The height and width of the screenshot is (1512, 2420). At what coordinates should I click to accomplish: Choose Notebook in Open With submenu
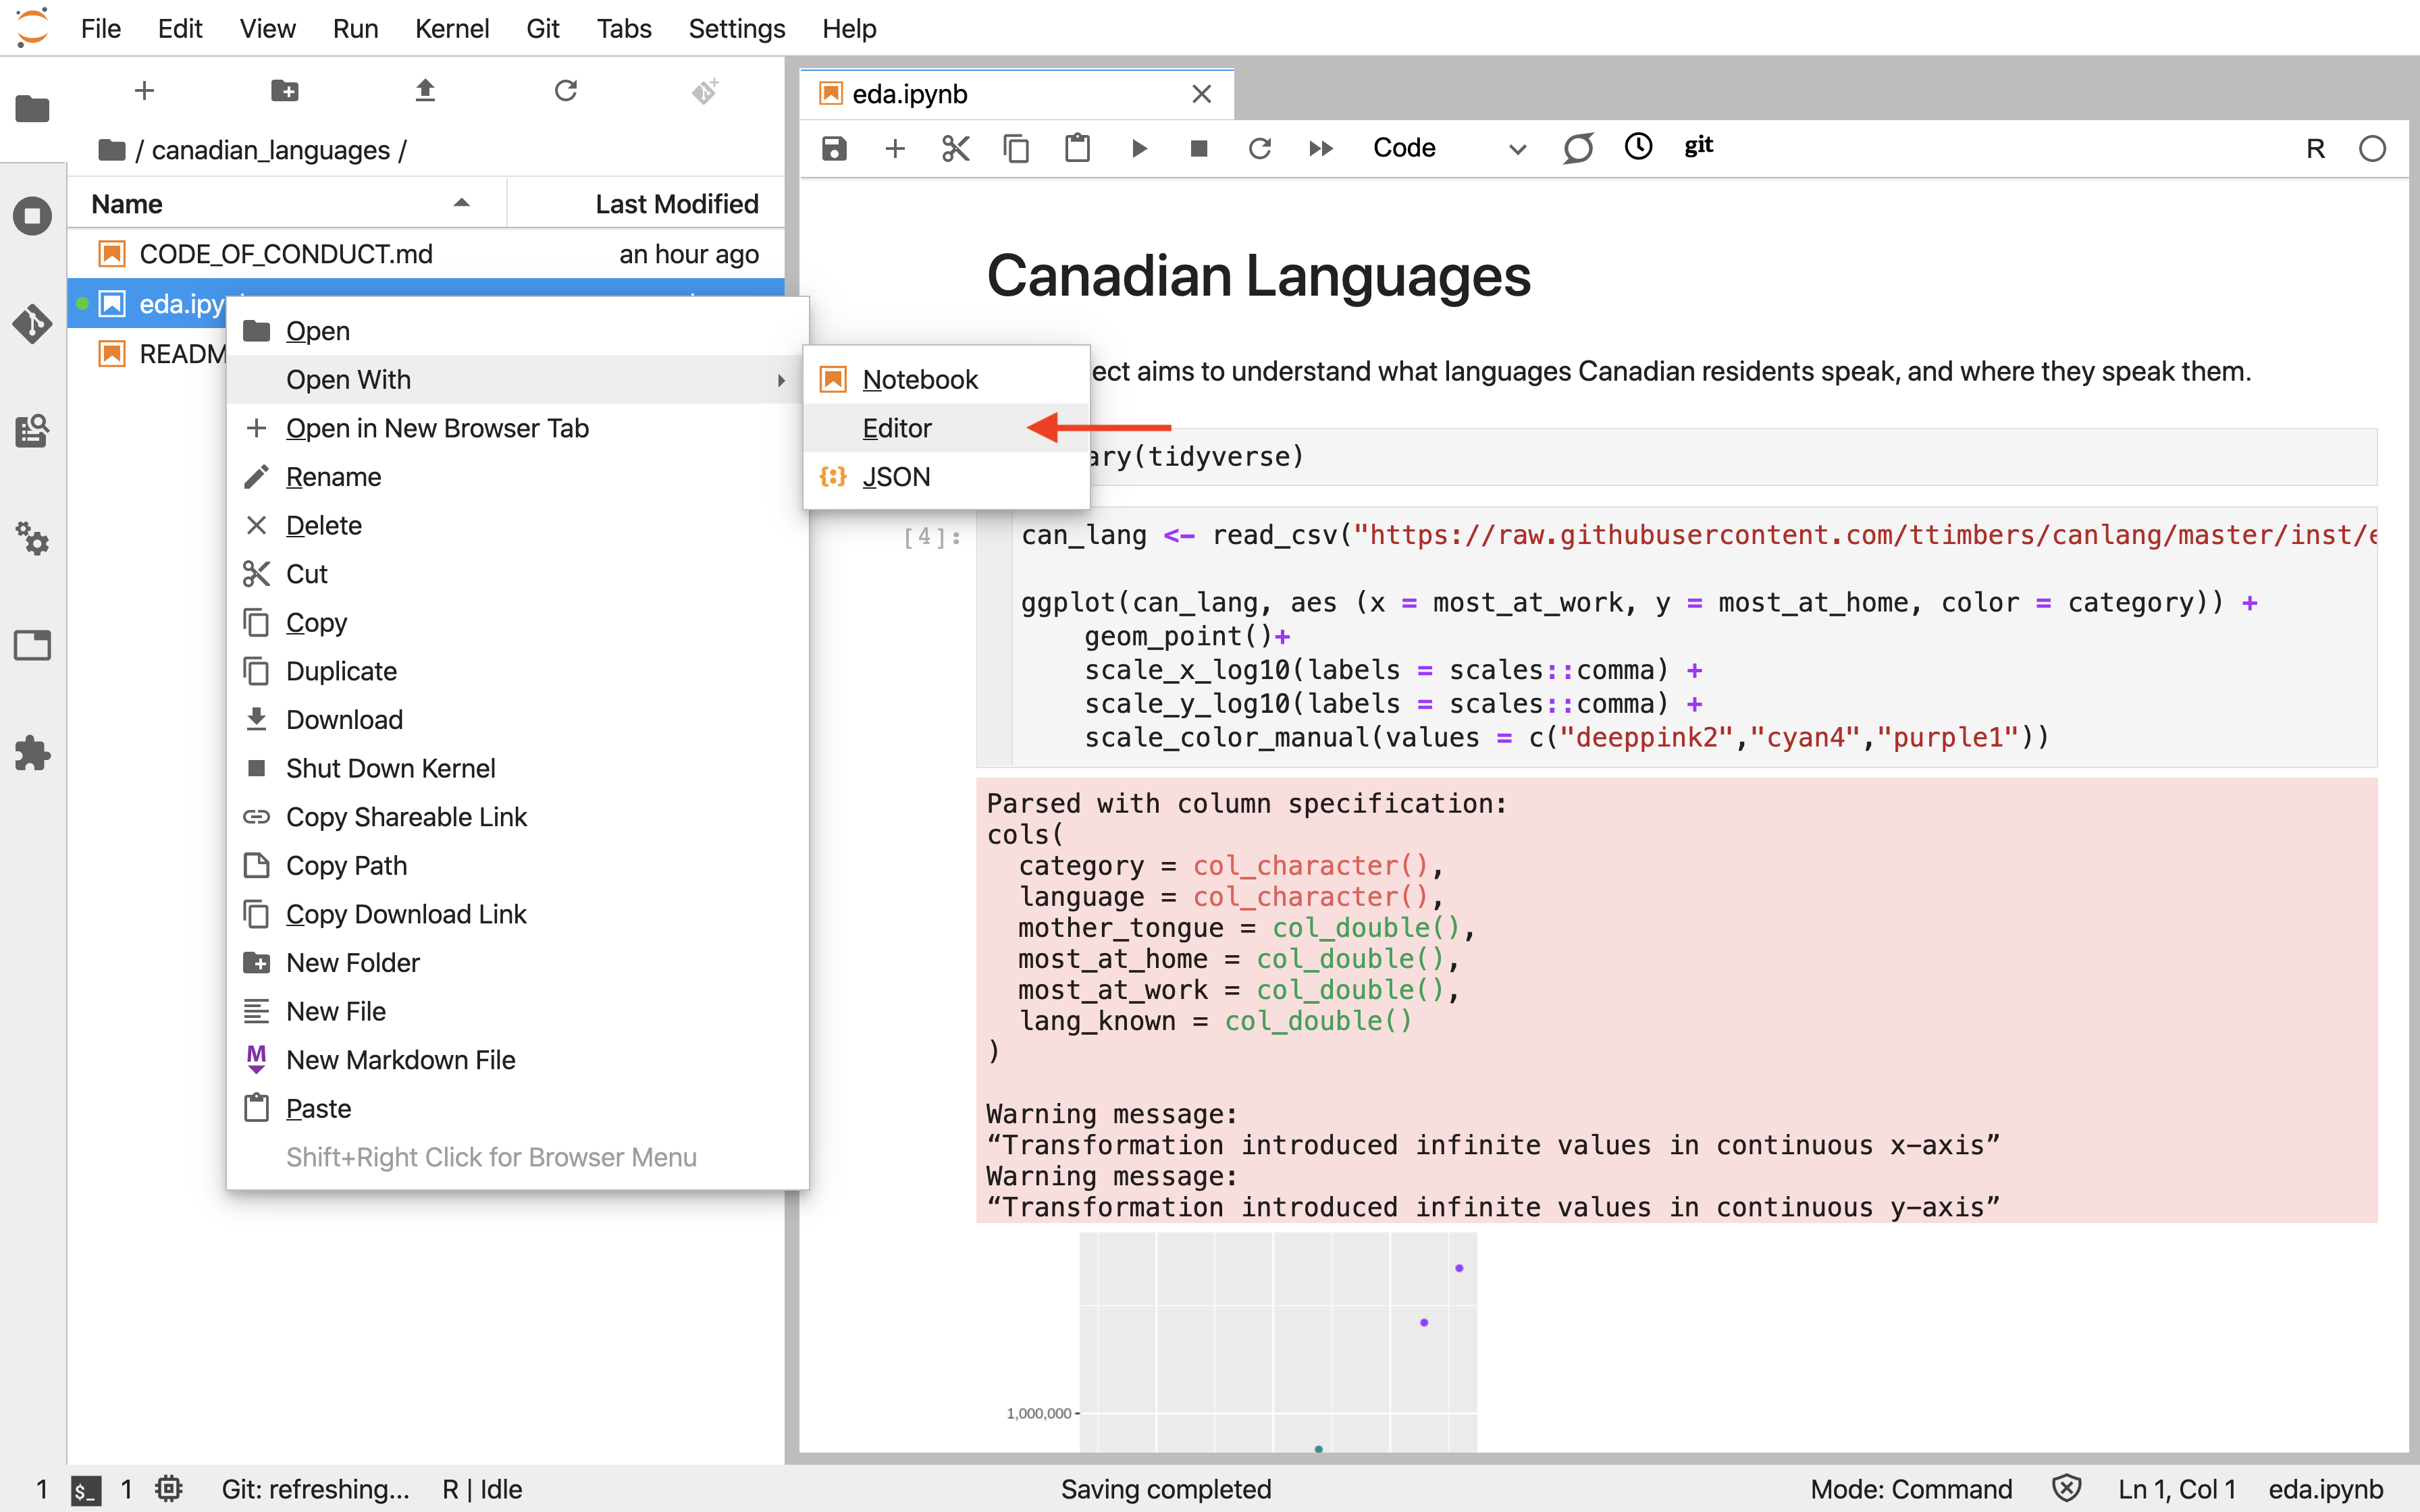click(946, 380)
